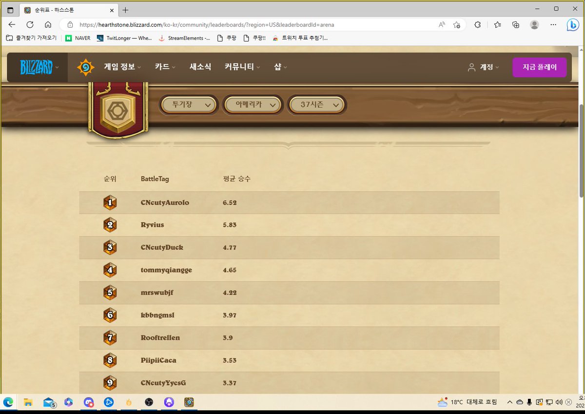Open the Bing chat icon in Edge toolbar

573,24
